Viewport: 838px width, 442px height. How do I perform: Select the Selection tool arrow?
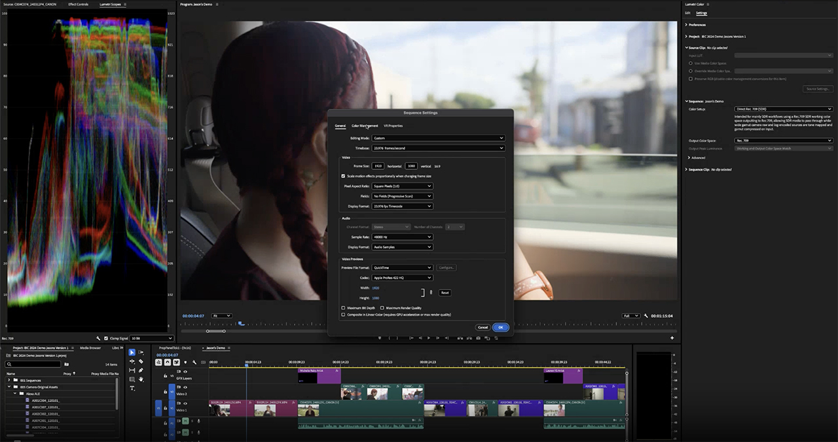pyautogui.click(x=132, y=353)
